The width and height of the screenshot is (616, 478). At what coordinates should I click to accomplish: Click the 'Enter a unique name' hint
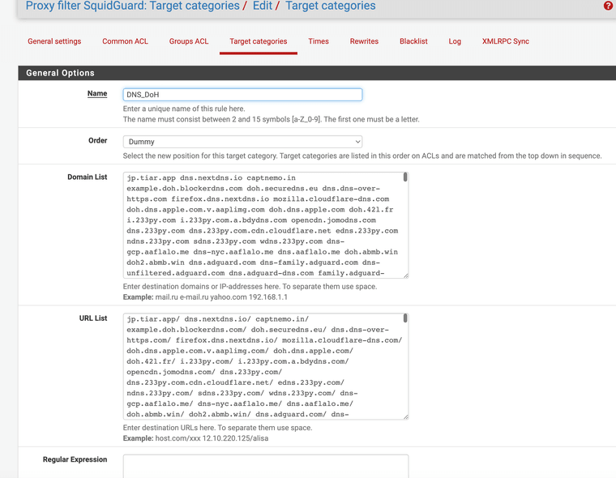point(184,109)
